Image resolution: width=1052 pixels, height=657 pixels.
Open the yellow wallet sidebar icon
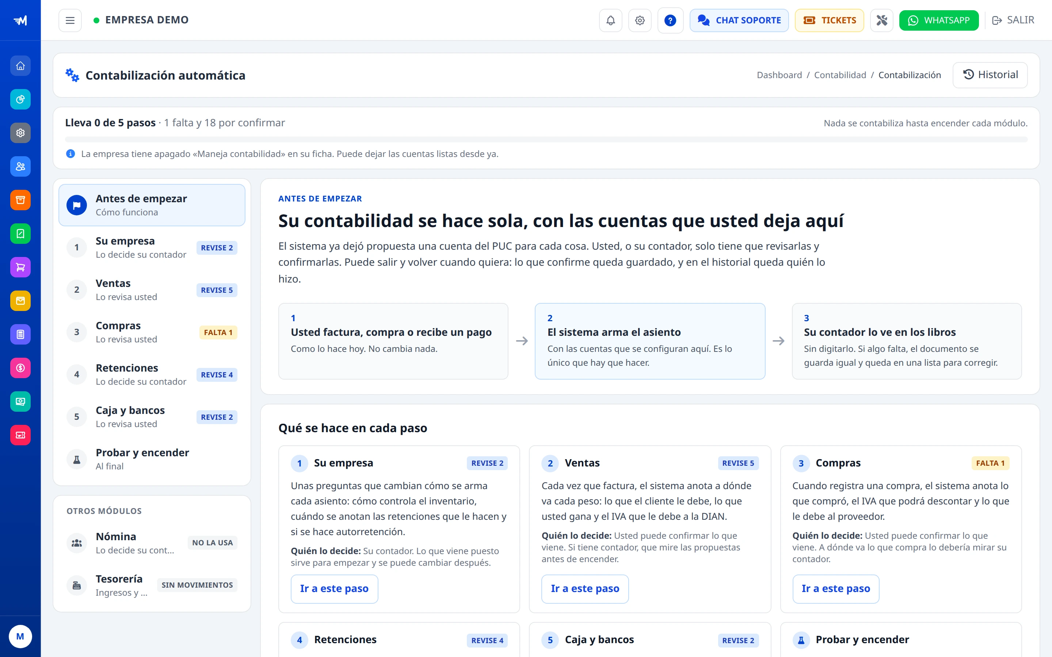click(x=20, y=301)
